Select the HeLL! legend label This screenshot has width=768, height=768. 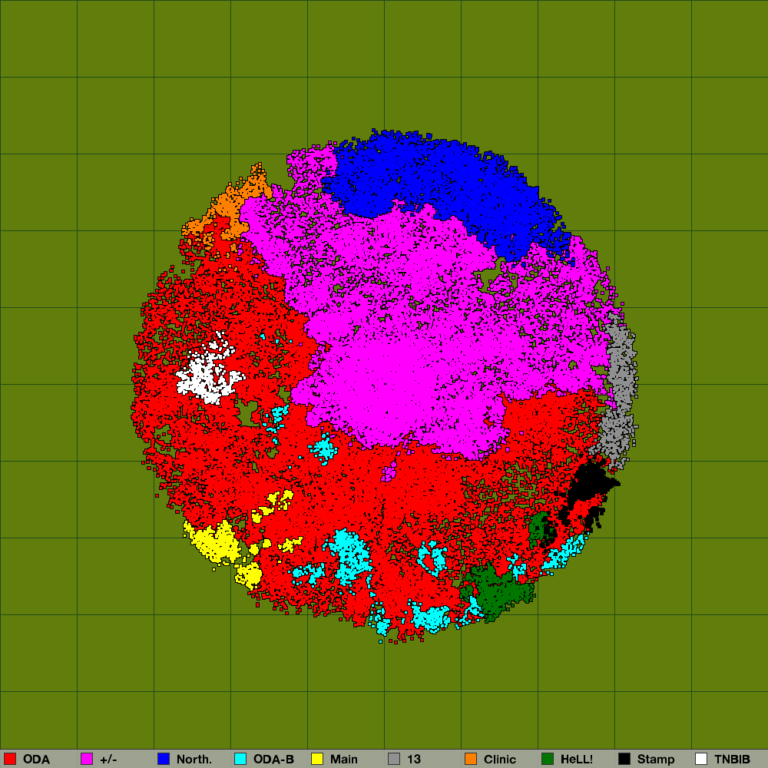click(x=577, y=760)
